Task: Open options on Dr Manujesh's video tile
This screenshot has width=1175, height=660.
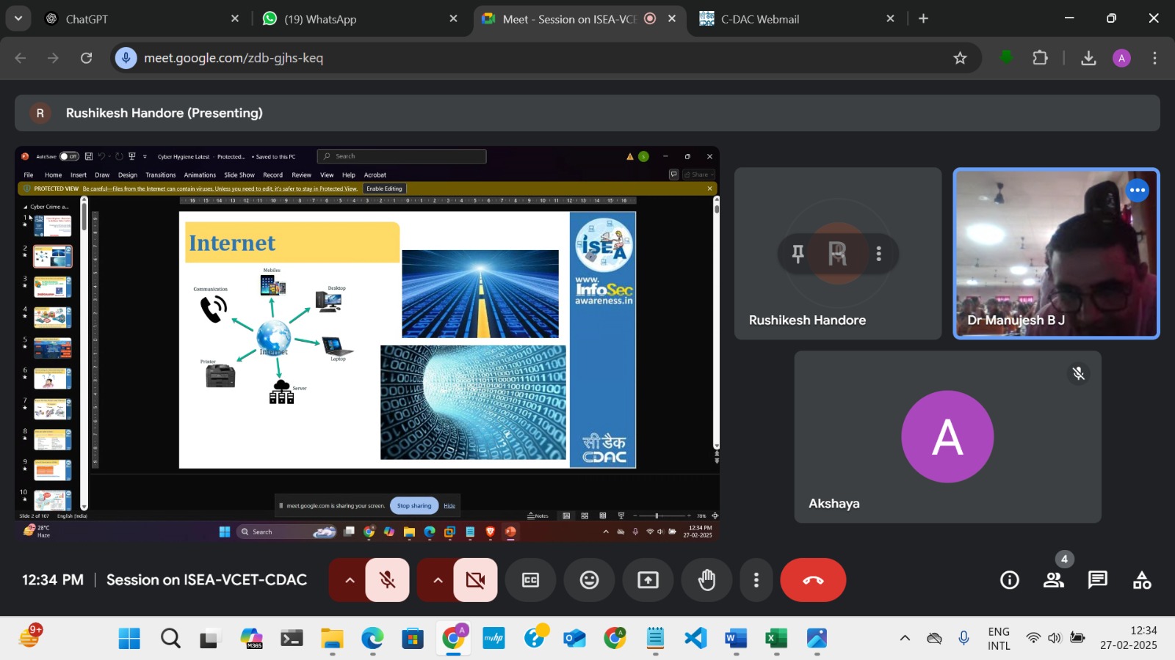Action: [x=1137, y=191]
